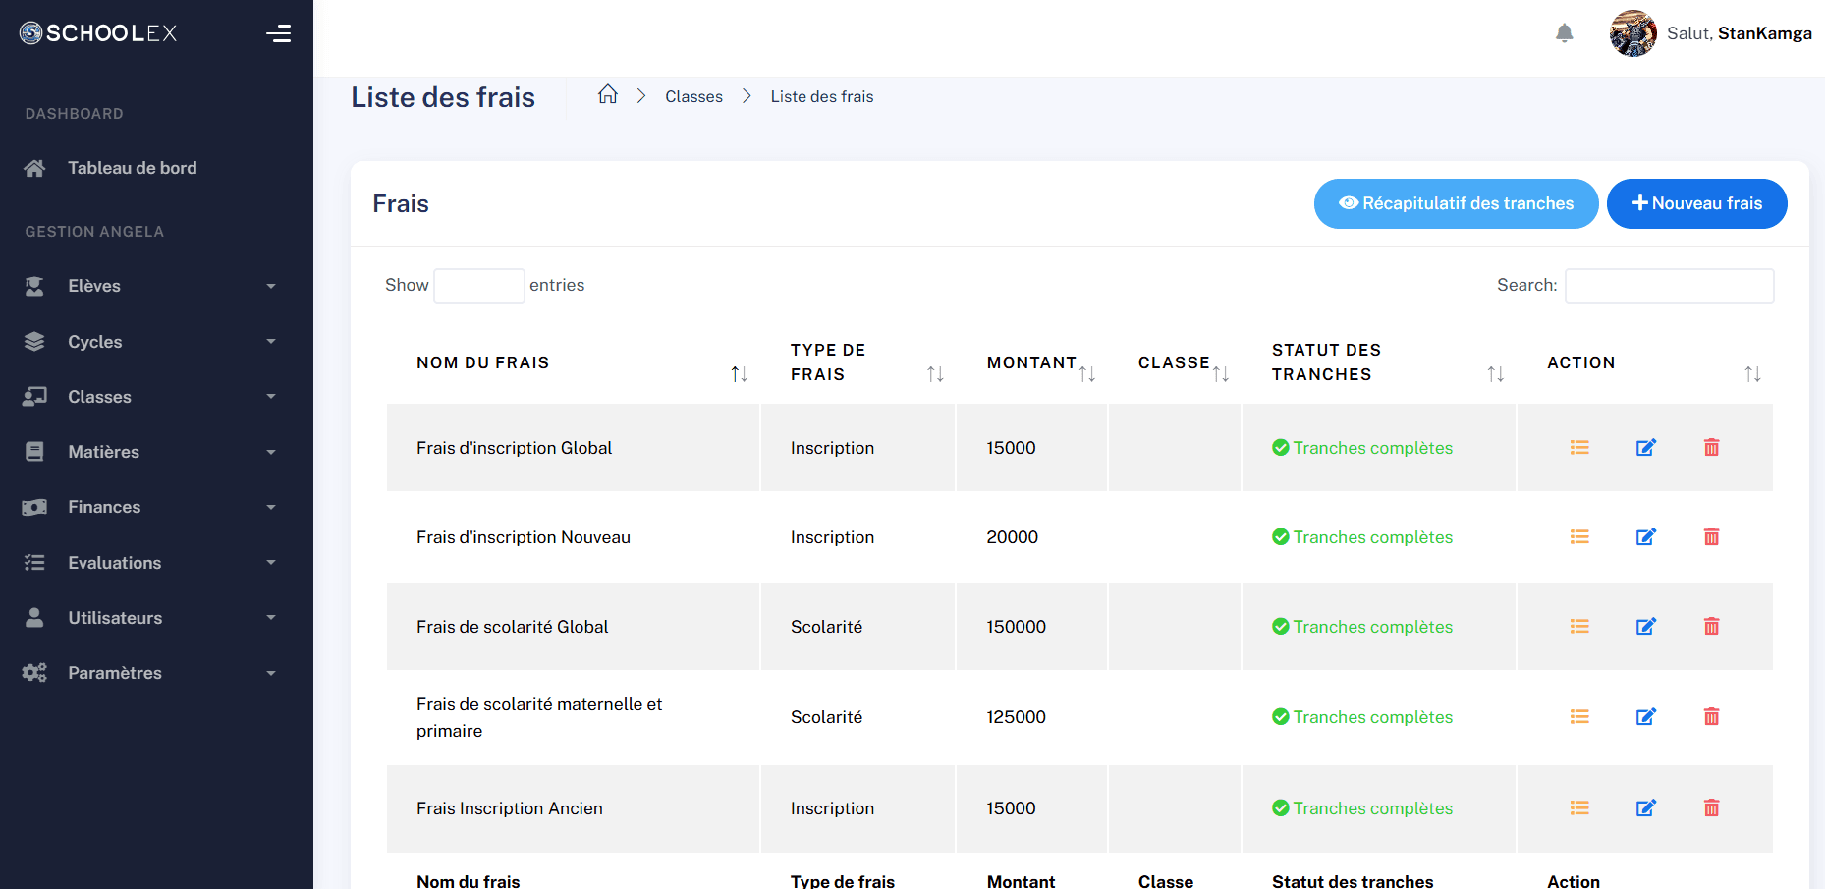Viewport: 1825px width, 889px height.
Task: Open Classes breadcrumb link
Action: click(693, 96)
